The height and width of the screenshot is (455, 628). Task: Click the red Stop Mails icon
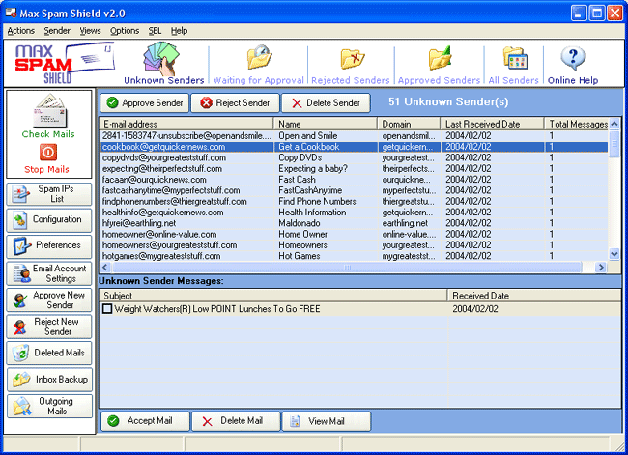(x=47, y=153)
